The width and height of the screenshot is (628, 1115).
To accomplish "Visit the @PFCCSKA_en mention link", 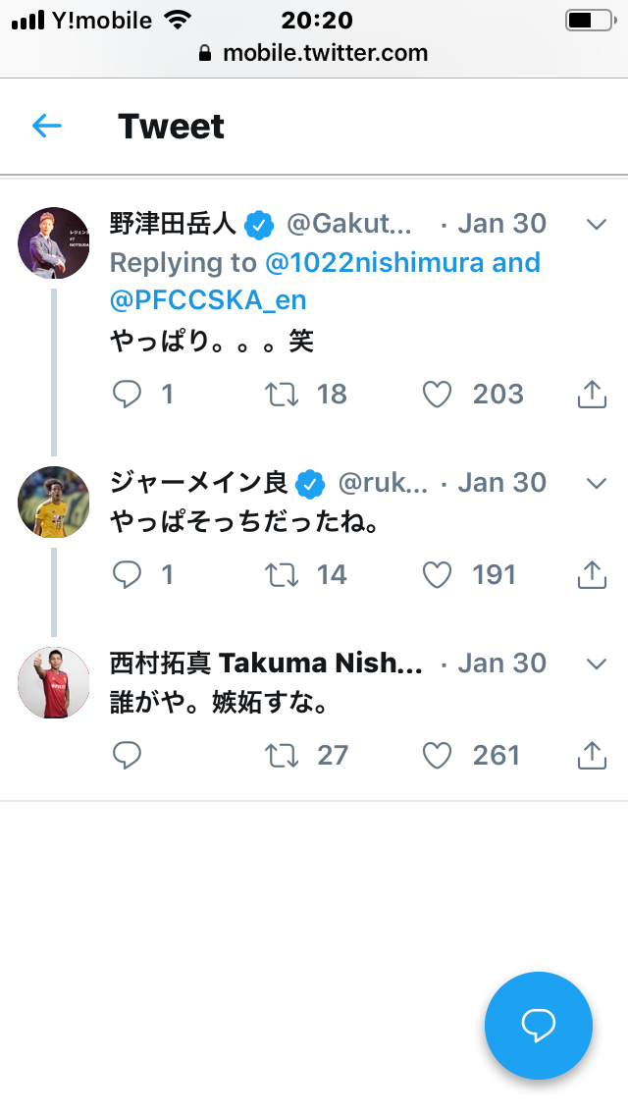I will [208, 299].
